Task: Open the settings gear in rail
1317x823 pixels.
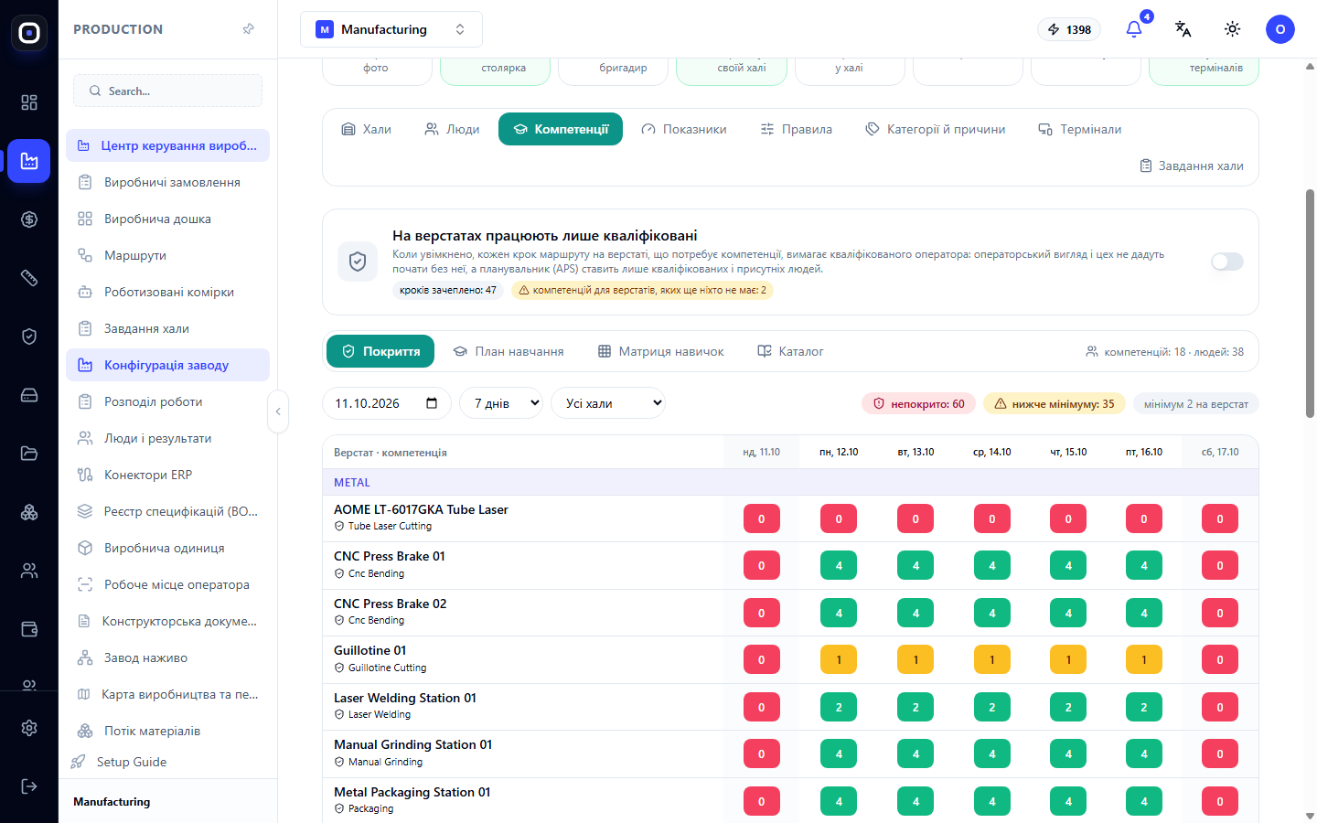Action: coord(29,728)
